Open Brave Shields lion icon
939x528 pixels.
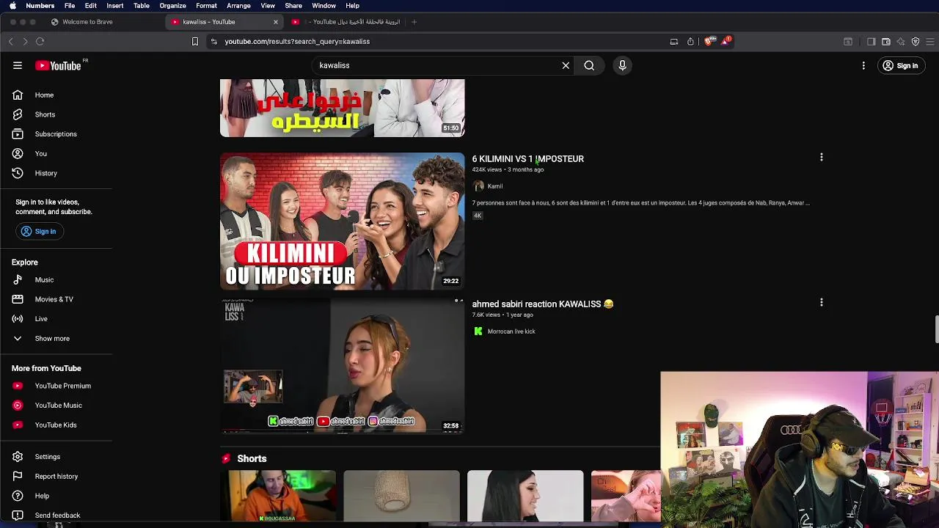coord(709,41)
